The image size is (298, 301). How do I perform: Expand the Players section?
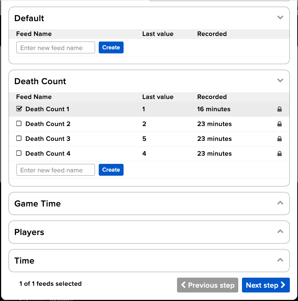[280, 231]
